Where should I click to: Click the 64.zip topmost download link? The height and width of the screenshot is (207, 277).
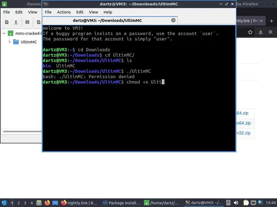[243, 113]
